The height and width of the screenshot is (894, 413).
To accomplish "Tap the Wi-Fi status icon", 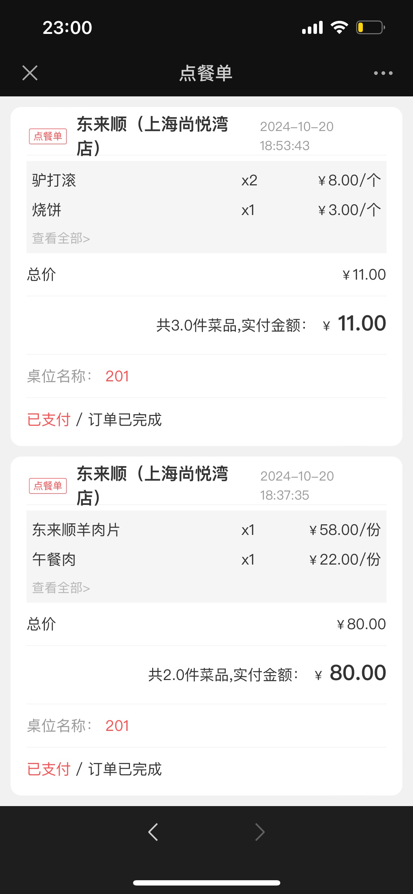I will [339, 28].
